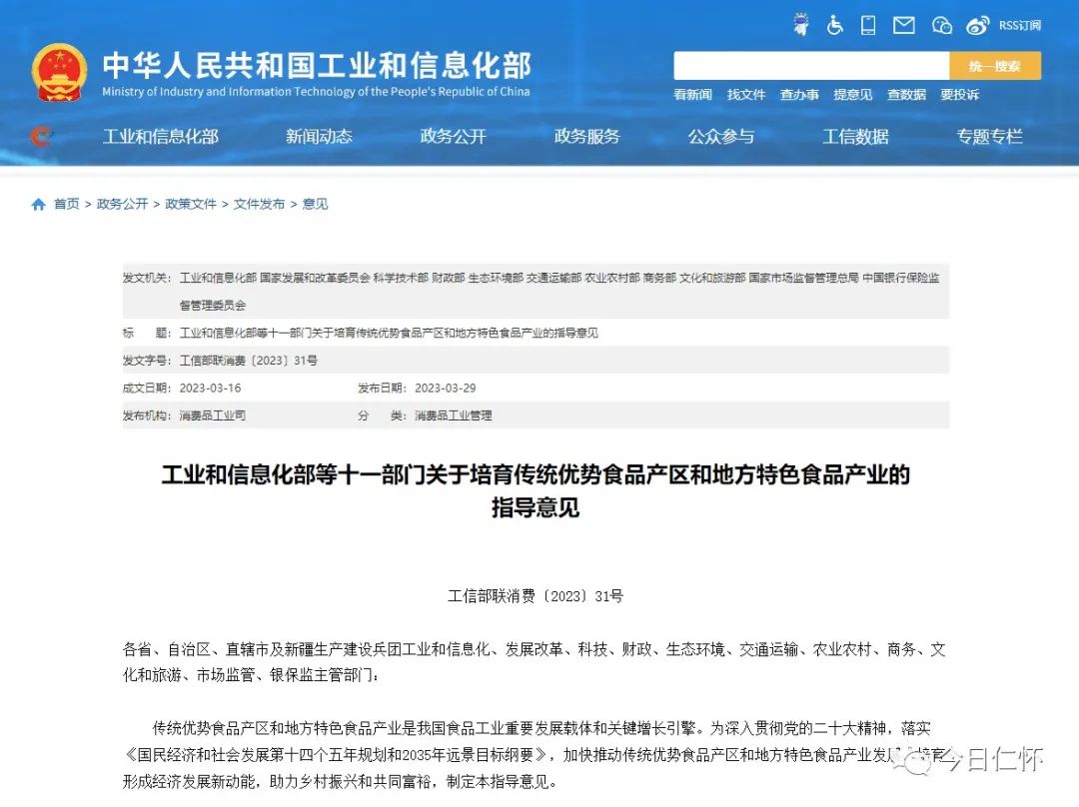Click the 发布机构 value 消费品工业司
Screen dimensions: 1079x807
(x=212, y=415)
